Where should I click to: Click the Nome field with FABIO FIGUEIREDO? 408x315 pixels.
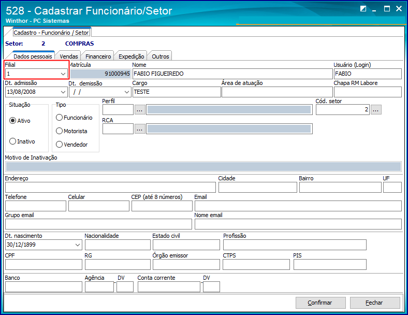(232, 74)
